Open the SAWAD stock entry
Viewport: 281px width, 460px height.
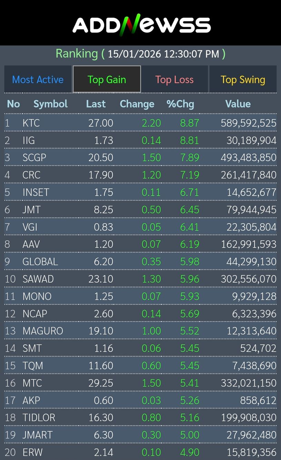38,279
